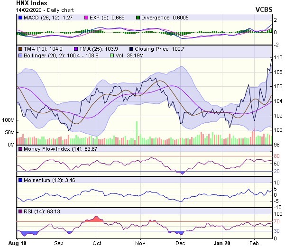Click the light green Vol legend swatch
285x247 pixels.
point(112,55)
